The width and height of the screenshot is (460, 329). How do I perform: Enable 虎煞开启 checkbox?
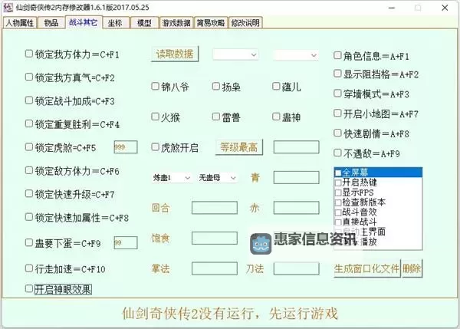tap(155, 147)
